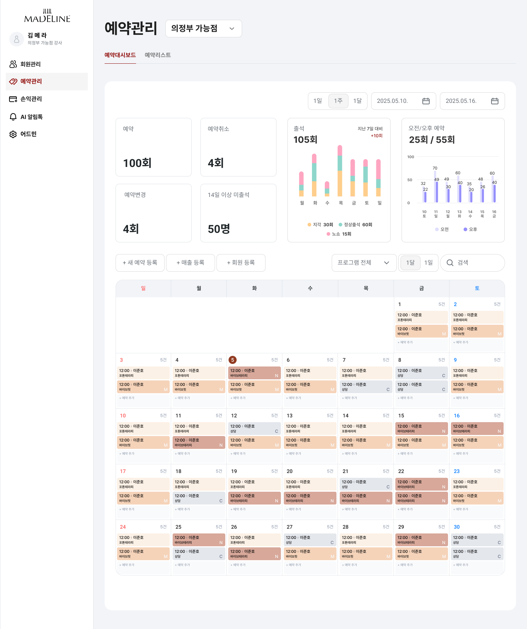The height and width of the screenshot is (629, 527).
Task: Open the 의정부 가능점 branch dropdown
Action: click(204, 29)
